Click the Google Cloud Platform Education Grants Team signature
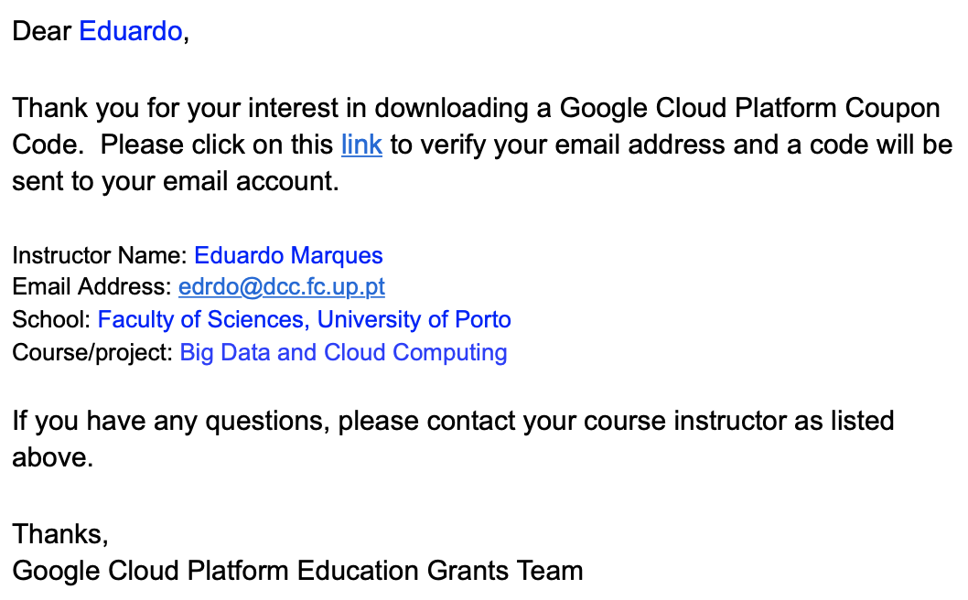This screenshot has width=968, height=600. (297, 571)
